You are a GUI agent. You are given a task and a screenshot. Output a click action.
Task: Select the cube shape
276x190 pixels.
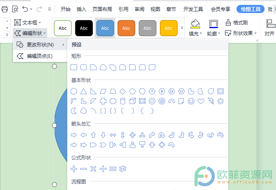[132, 101]
